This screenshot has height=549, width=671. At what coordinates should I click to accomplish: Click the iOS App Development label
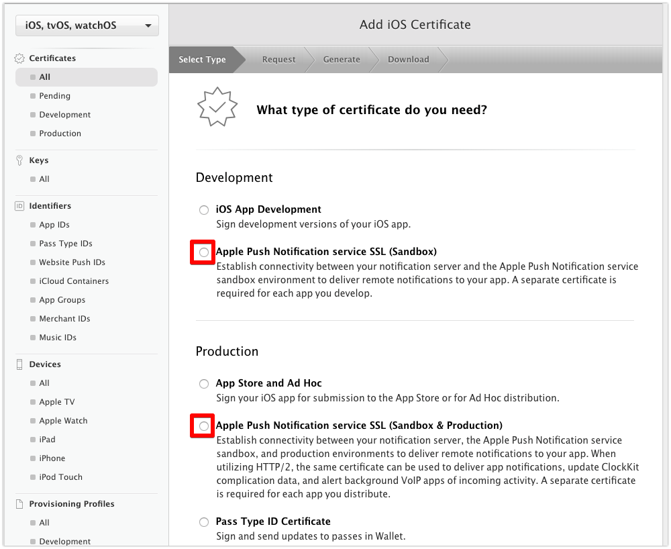click(268, 209)
